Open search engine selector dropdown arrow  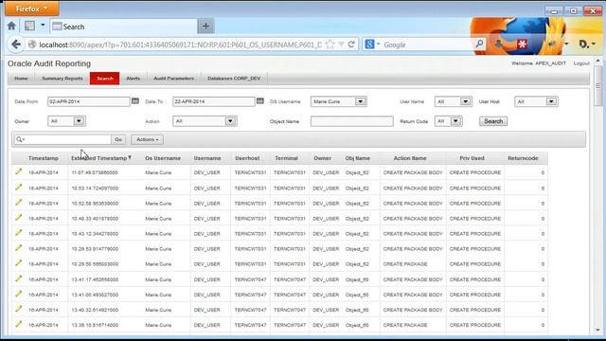(x=379, y=45)
